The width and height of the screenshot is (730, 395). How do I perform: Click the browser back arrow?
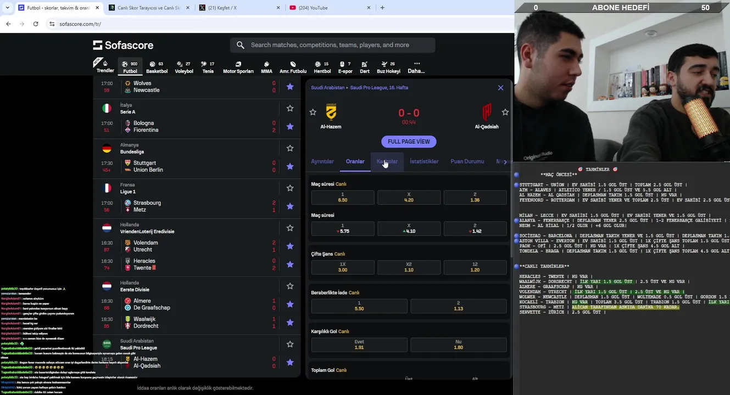[x=8, y=24]
